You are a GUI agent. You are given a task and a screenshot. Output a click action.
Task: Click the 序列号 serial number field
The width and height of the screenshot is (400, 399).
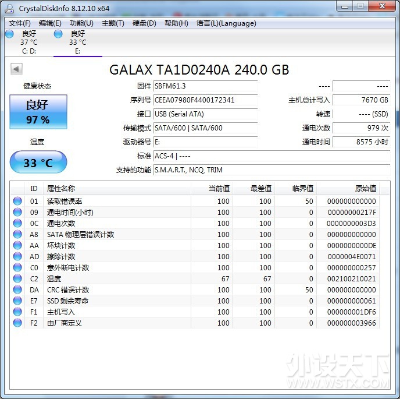pos(205,100)
